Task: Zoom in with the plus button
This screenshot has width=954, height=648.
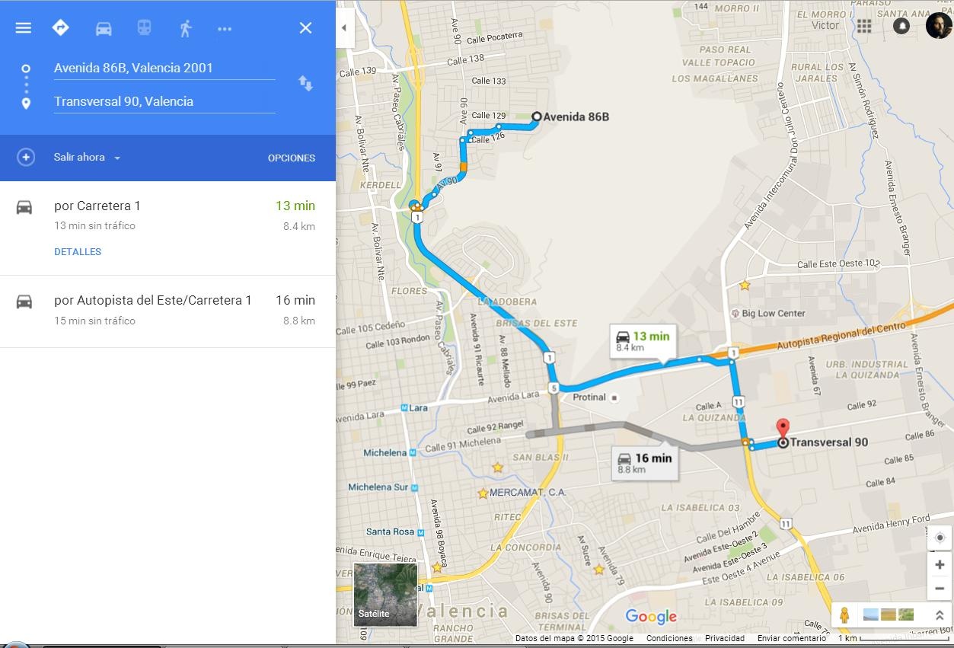Action: pos(940,565)
